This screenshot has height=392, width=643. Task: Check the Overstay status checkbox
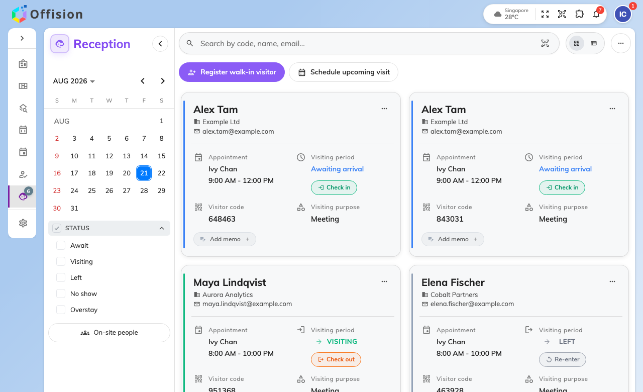pyautogui.click(x=61, y=310)
